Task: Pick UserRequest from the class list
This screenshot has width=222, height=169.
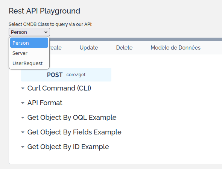Action: pyautogui.click(x=29, y=63)
